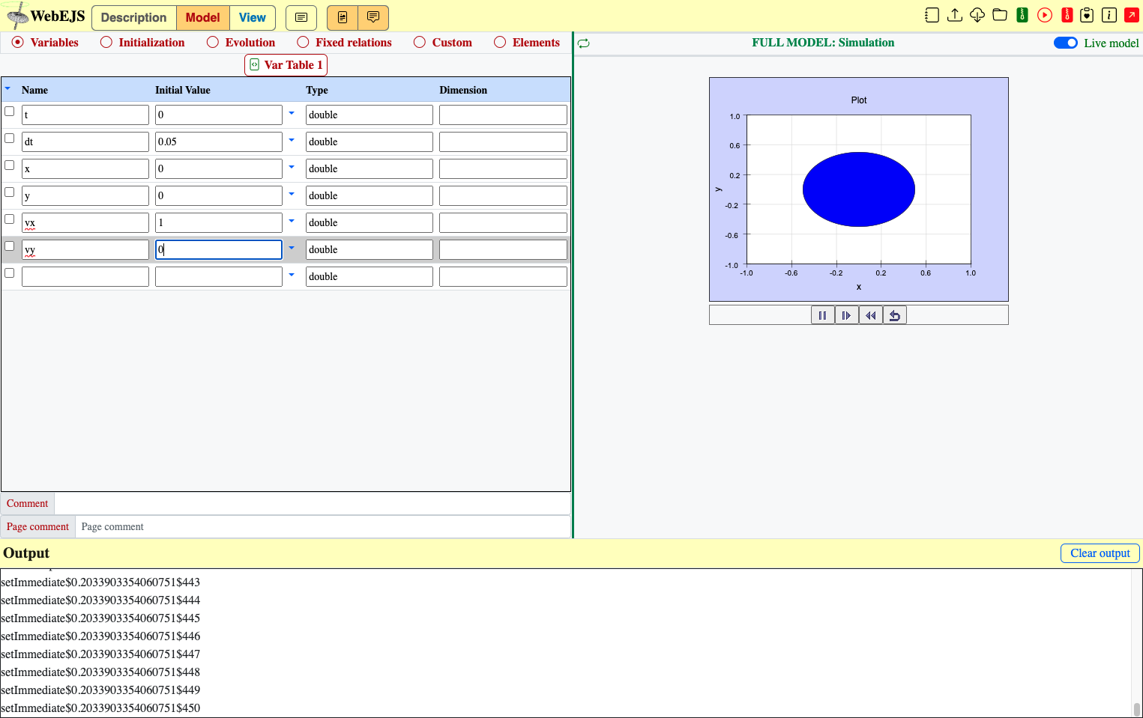Select the Fixed relations radio button

303,43
